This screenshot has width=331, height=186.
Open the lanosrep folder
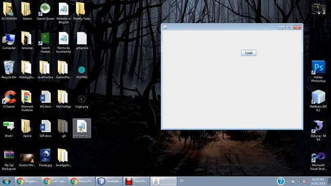(x=27, y=41)
